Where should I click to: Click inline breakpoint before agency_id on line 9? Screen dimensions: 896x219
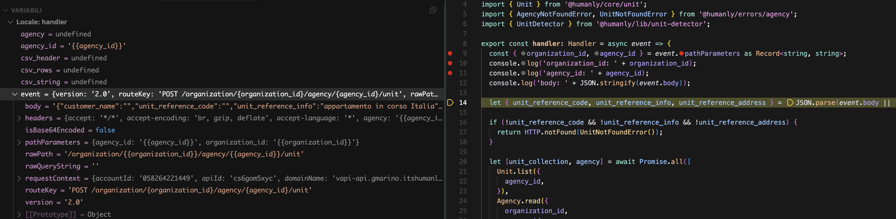point(596,53)
